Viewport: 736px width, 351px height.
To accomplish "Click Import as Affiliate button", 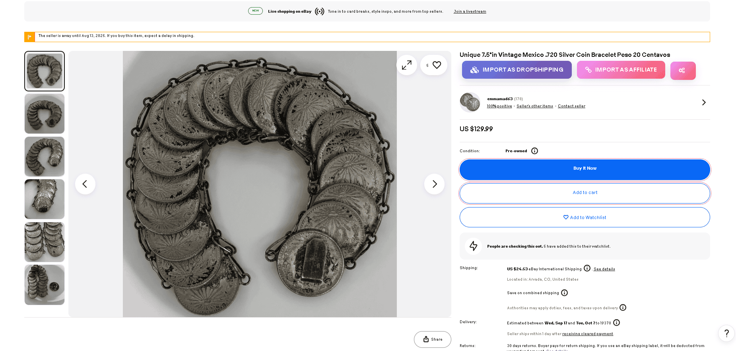I will [621, 70].
